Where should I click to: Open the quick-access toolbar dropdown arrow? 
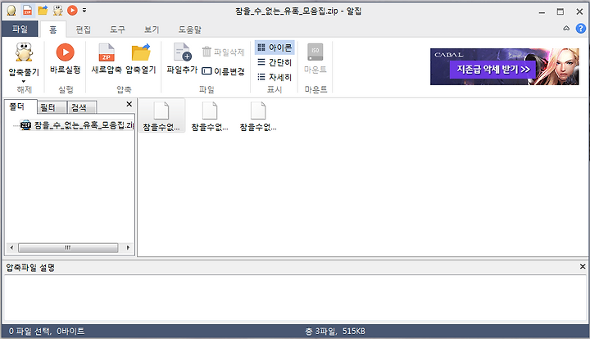click(84, 10)
